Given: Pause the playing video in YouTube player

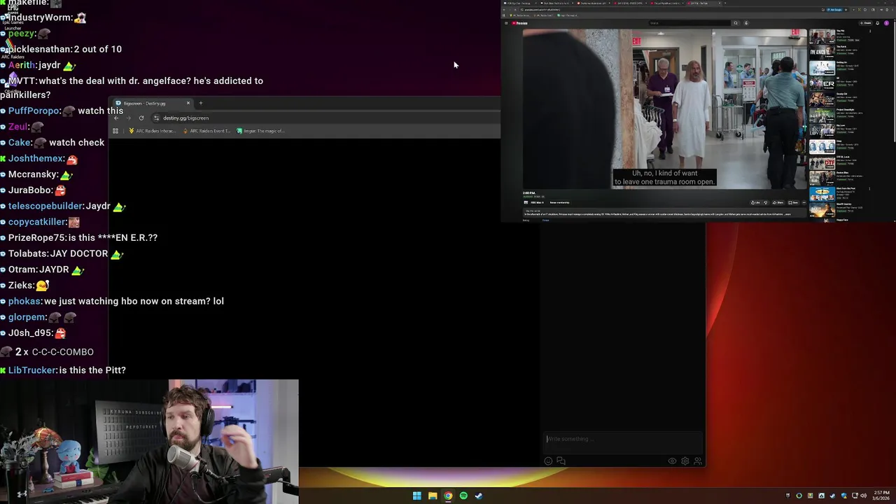Looking at the screenshot, I should click(x=664, y=108).
